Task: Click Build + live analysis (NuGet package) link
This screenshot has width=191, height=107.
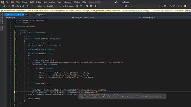Action: 136,11
